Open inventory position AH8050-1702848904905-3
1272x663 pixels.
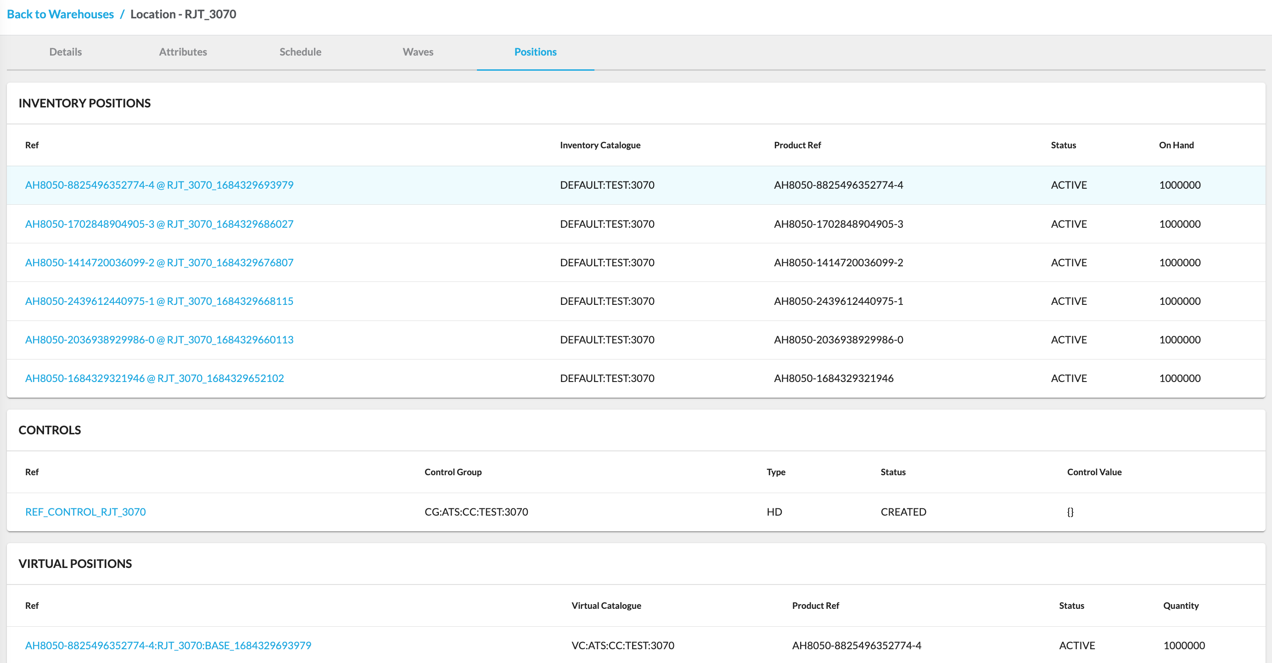[162, 224]
